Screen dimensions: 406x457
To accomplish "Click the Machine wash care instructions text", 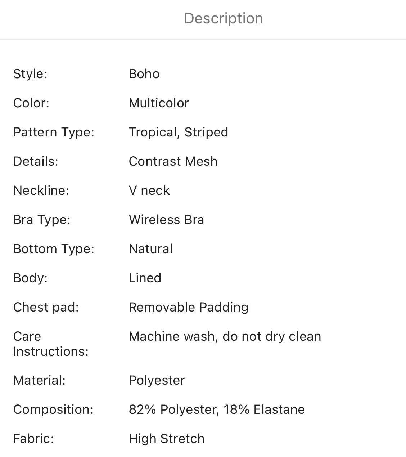I will pyautogui.click(x=225, y=336).
